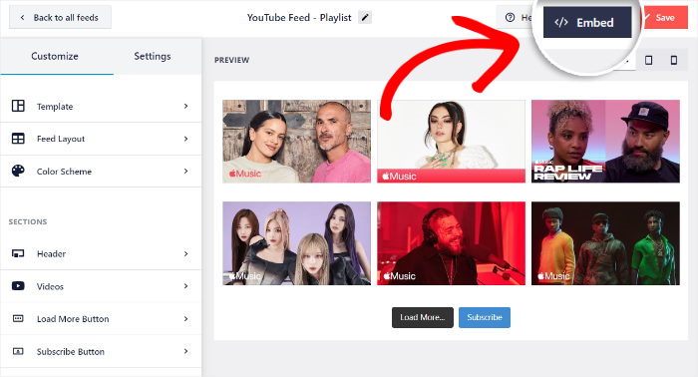Click the Subscribe Button label

(71, 352)
